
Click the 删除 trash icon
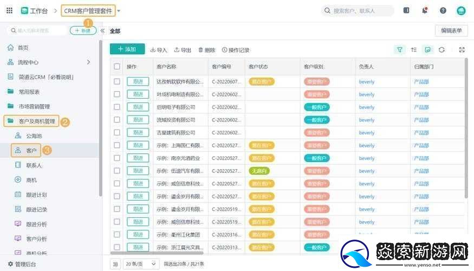point(200,50)
